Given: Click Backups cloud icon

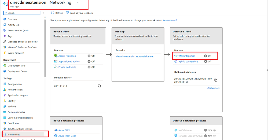Looking at the screenshot, I should 5,106.
